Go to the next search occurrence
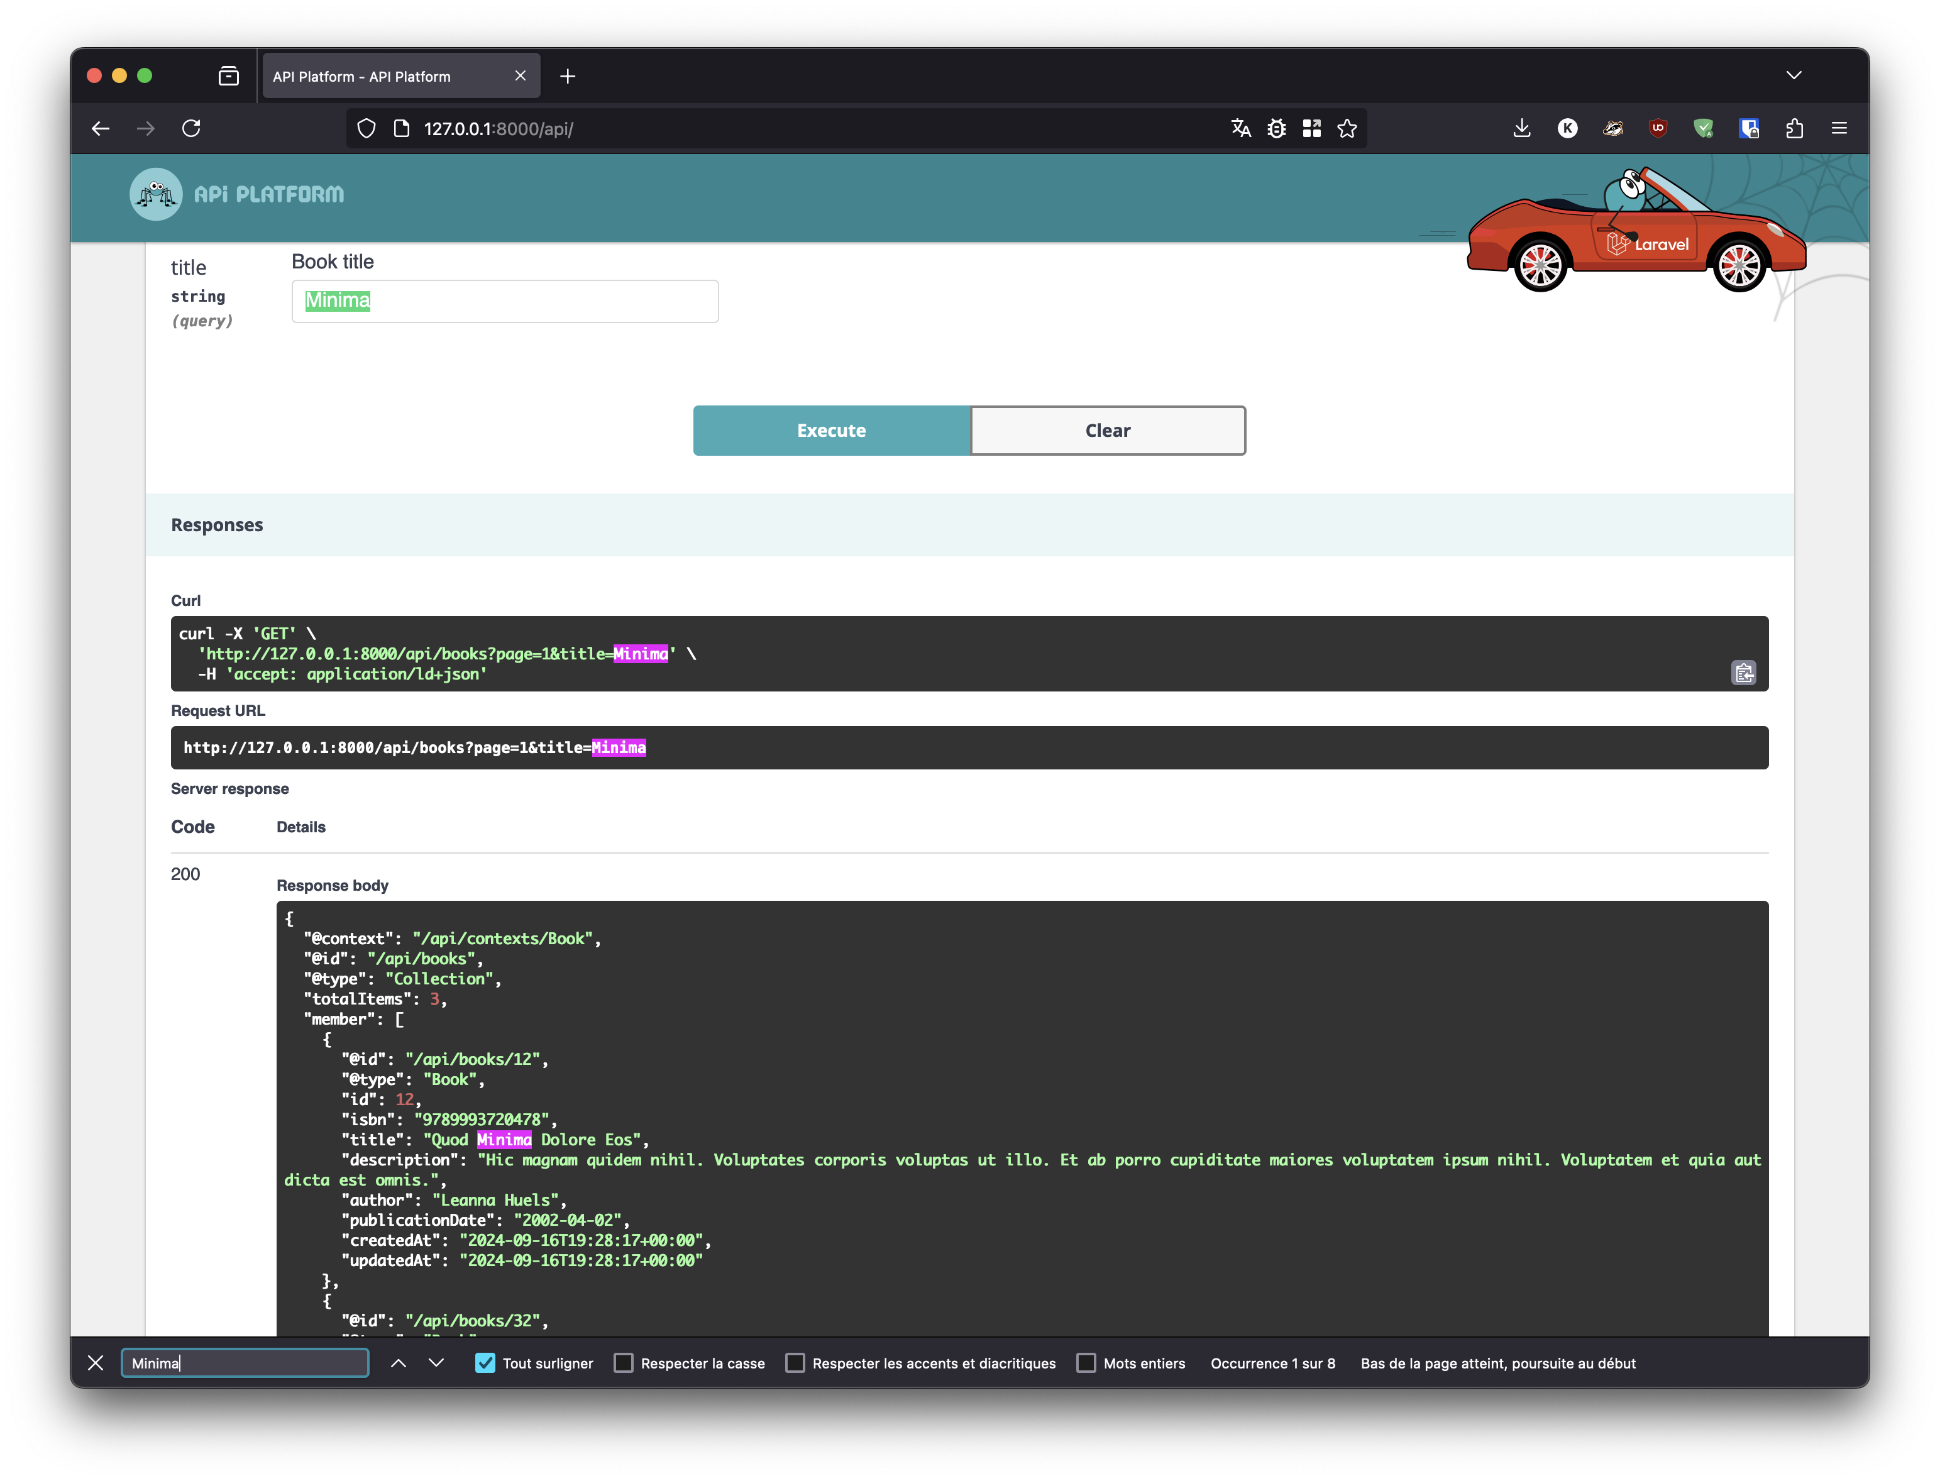Viewport: 1940px width, 1481px height. [436, 1363]
